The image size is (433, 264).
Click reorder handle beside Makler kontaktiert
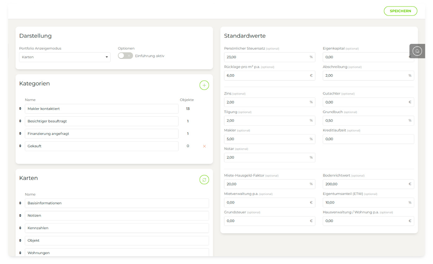pyautogui.click(x=20, y=109)
